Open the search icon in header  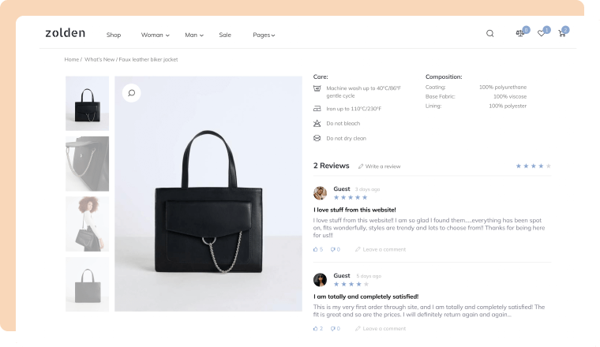489,33
